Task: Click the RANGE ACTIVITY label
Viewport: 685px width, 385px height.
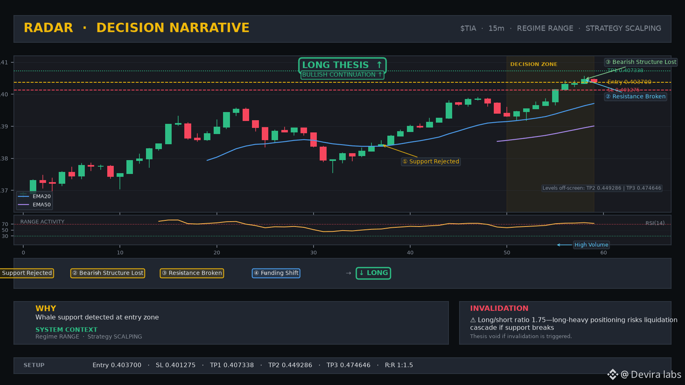Action: [x=42, y=222]
